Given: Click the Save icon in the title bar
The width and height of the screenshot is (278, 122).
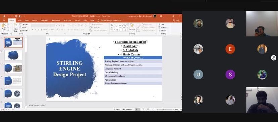Looking at the screenshot, I should point(4,16).
